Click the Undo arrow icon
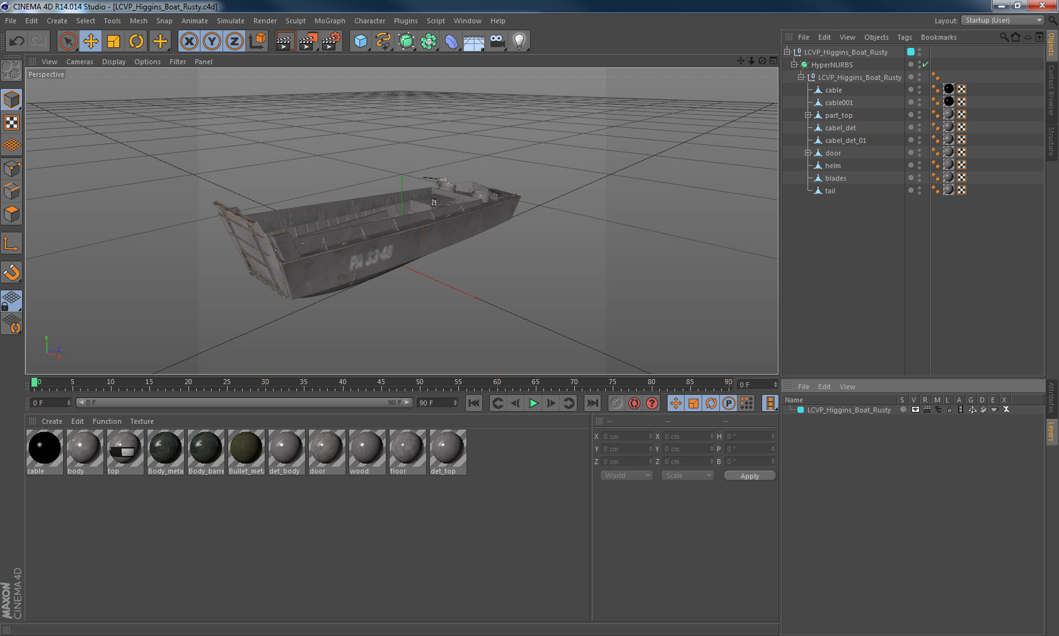 [x=16, y=42]
